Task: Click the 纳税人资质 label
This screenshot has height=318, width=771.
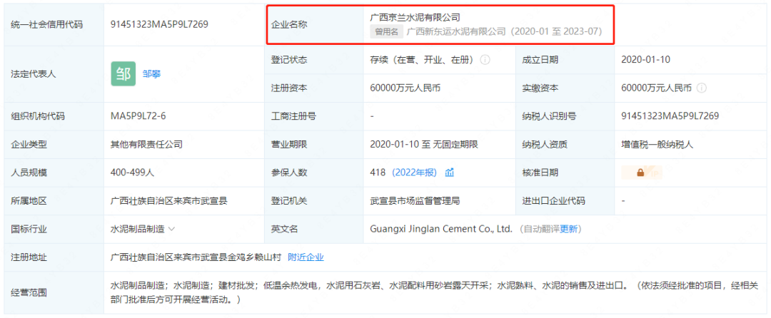Action: point(544,144)
